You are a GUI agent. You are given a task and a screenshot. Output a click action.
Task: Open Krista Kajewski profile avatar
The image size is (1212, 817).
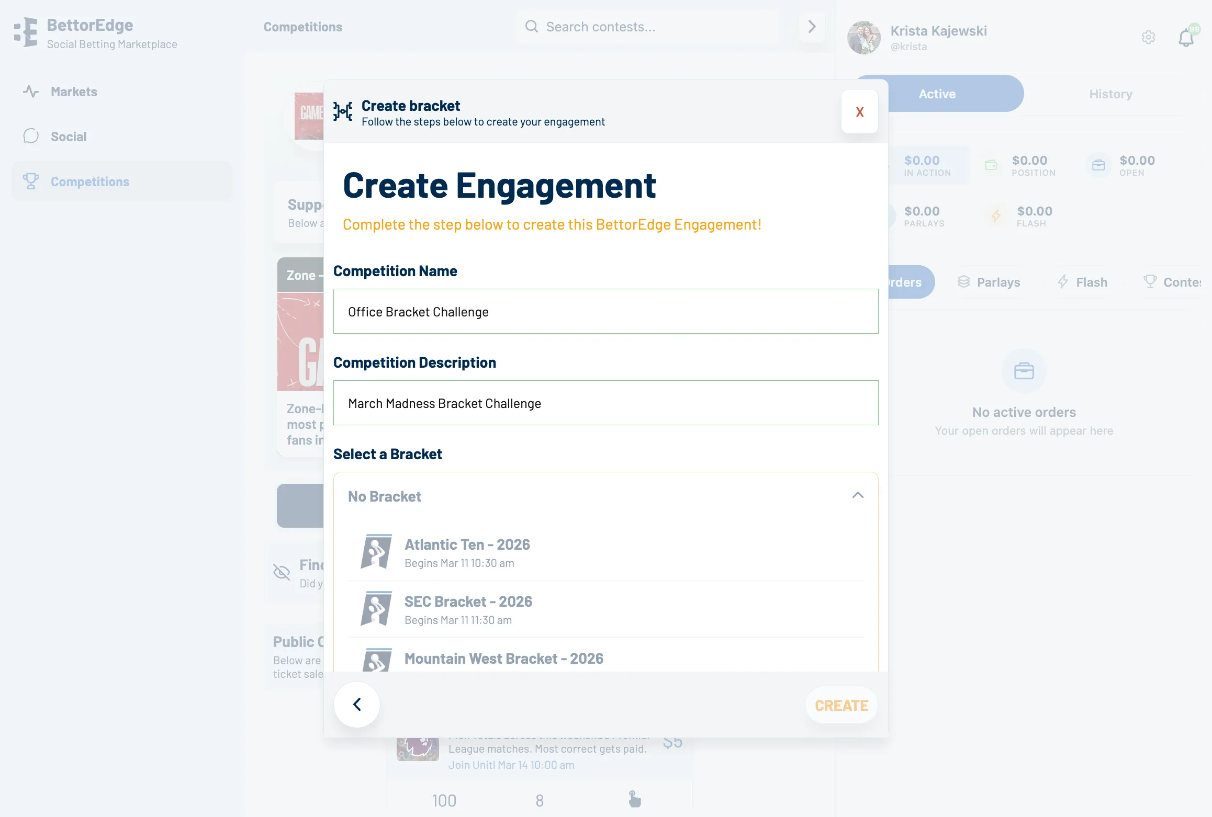(x=864, y=38)
